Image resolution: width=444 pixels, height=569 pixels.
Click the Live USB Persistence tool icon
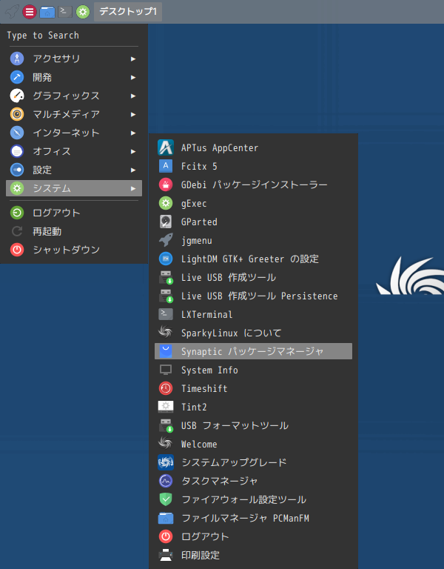(166, 296)
